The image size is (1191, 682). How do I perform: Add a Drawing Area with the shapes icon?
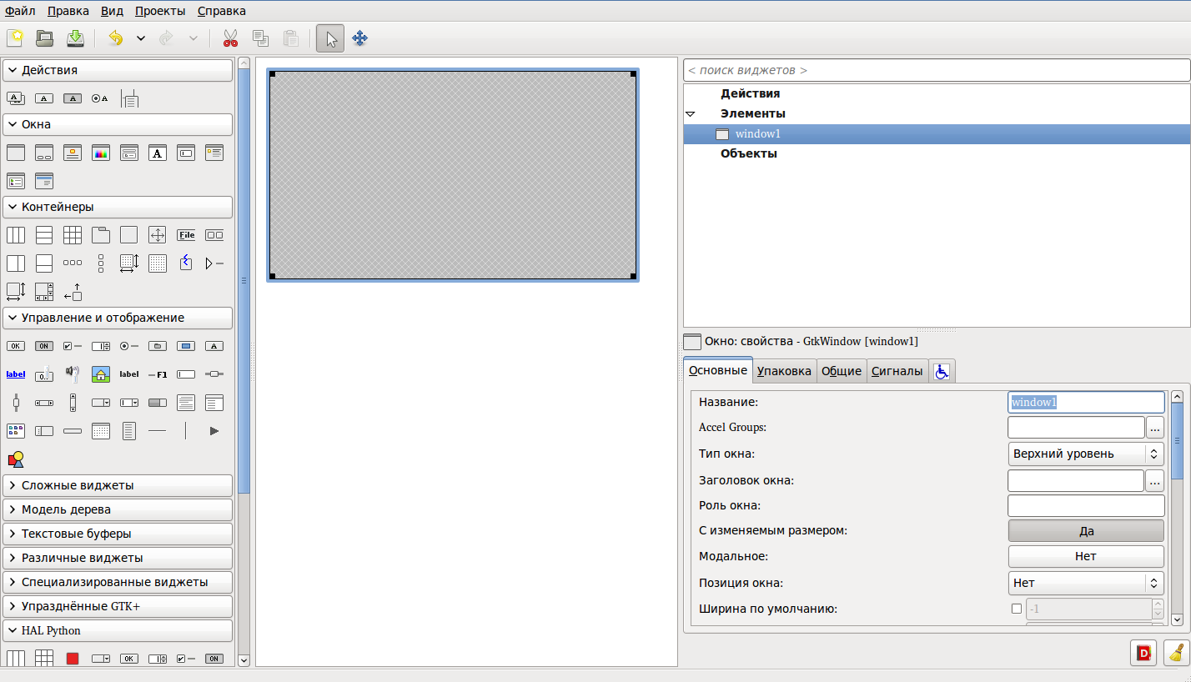[16, 459]
